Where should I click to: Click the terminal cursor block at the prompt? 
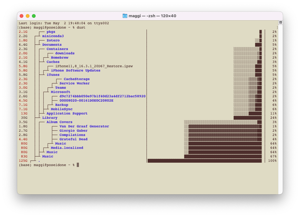[78, 165]
